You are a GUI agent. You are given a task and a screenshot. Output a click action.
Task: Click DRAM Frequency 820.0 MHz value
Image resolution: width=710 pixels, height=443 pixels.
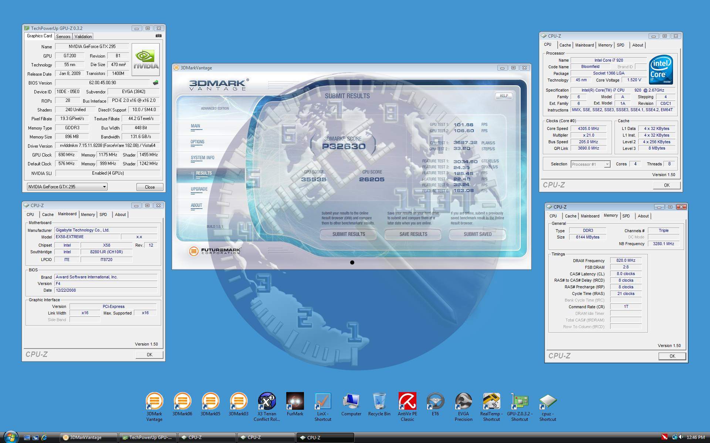pos(626,260)
